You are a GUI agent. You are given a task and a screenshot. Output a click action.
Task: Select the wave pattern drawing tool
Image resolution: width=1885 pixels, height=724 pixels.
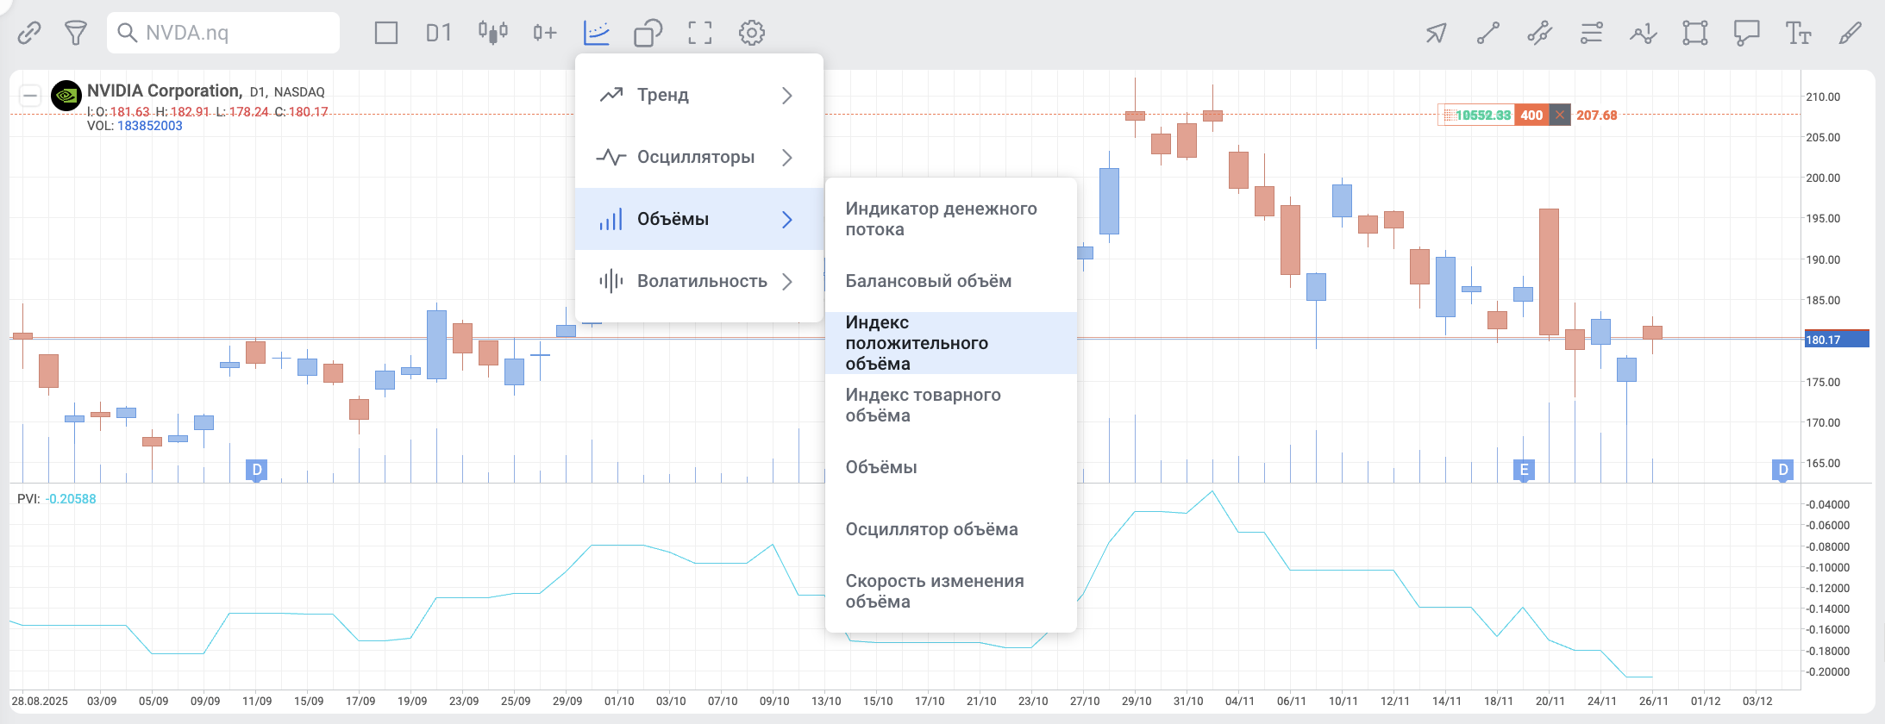pyautogui.click(x=1643, y=33)
